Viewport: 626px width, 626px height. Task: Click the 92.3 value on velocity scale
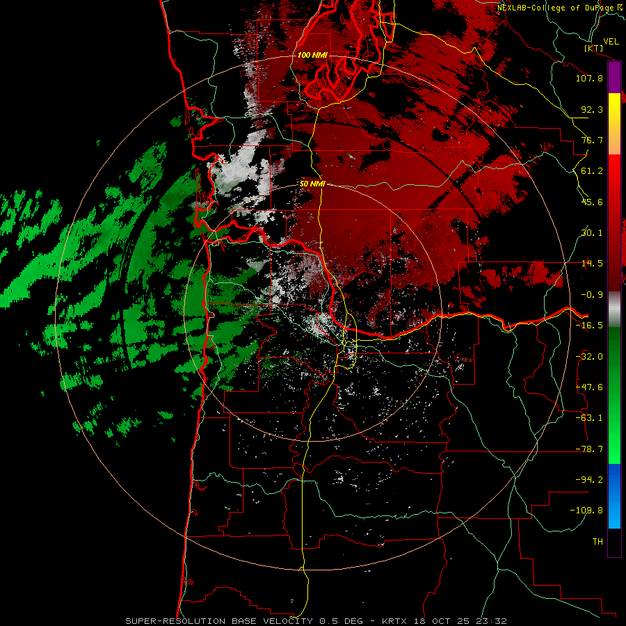tap(592, 109)
